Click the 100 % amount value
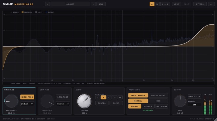217x121 pixels. (84, 113)
